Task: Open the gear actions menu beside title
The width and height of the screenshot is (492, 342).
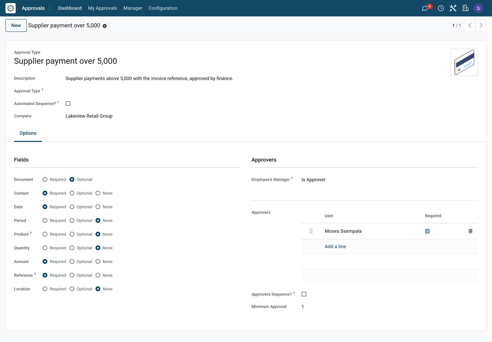Action: pos(105,26)
